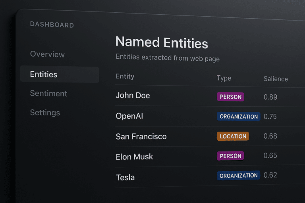Click the PERSON tag for John Doe
The height and width of the screenshot is (203, 305).
point(230,97)
